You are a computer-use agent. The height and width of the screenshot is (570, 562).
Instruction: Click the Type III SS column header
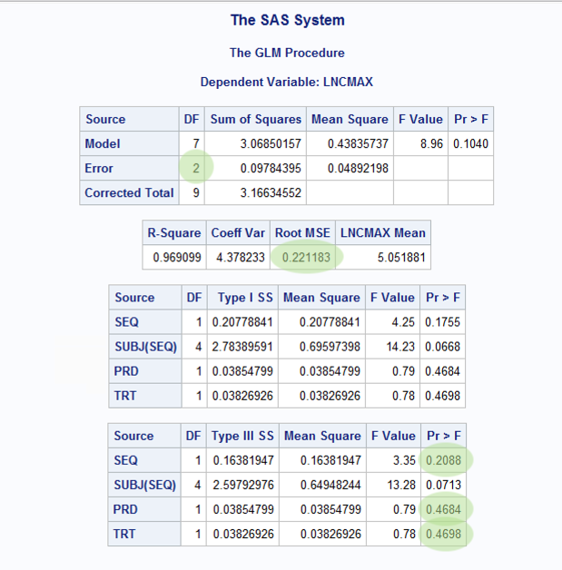coord(242,436)
